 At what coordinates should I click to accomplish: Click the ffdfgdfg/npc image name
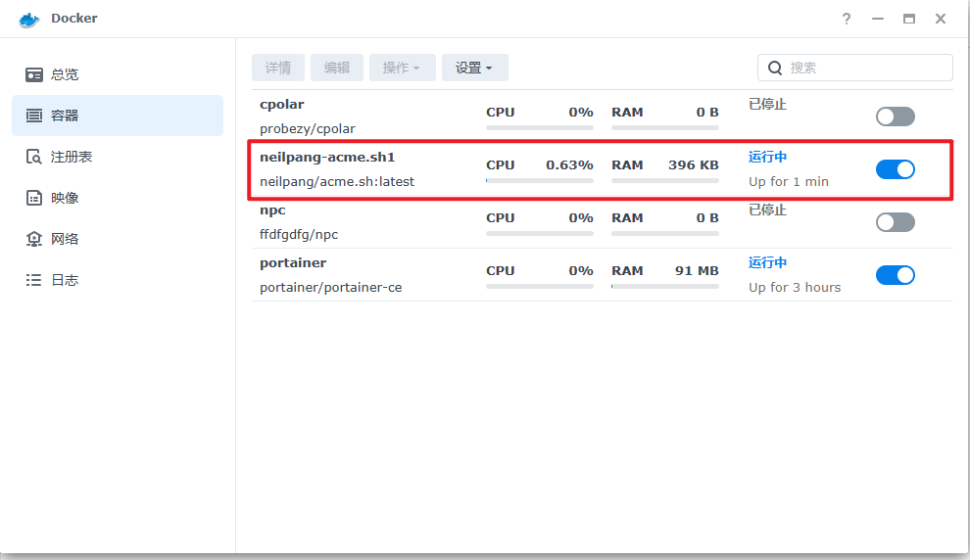pos(299,235)
